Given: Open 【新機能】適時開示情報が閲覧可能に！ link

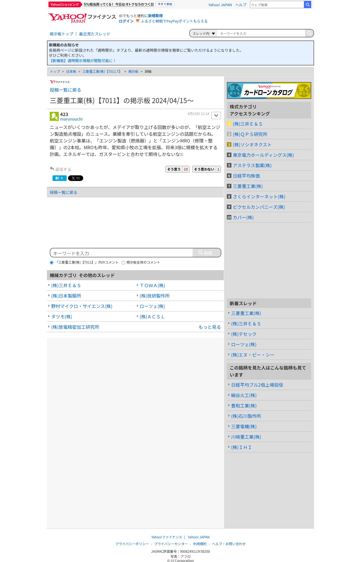Looking at the screenshot, I should pyautogui.click(x=82, y=61).
